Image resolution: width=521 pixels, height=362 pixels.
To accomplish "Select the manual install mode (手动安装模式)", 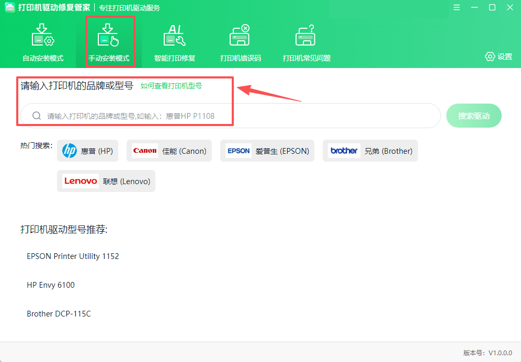I will pyautogui.click(x=109, y=42).
